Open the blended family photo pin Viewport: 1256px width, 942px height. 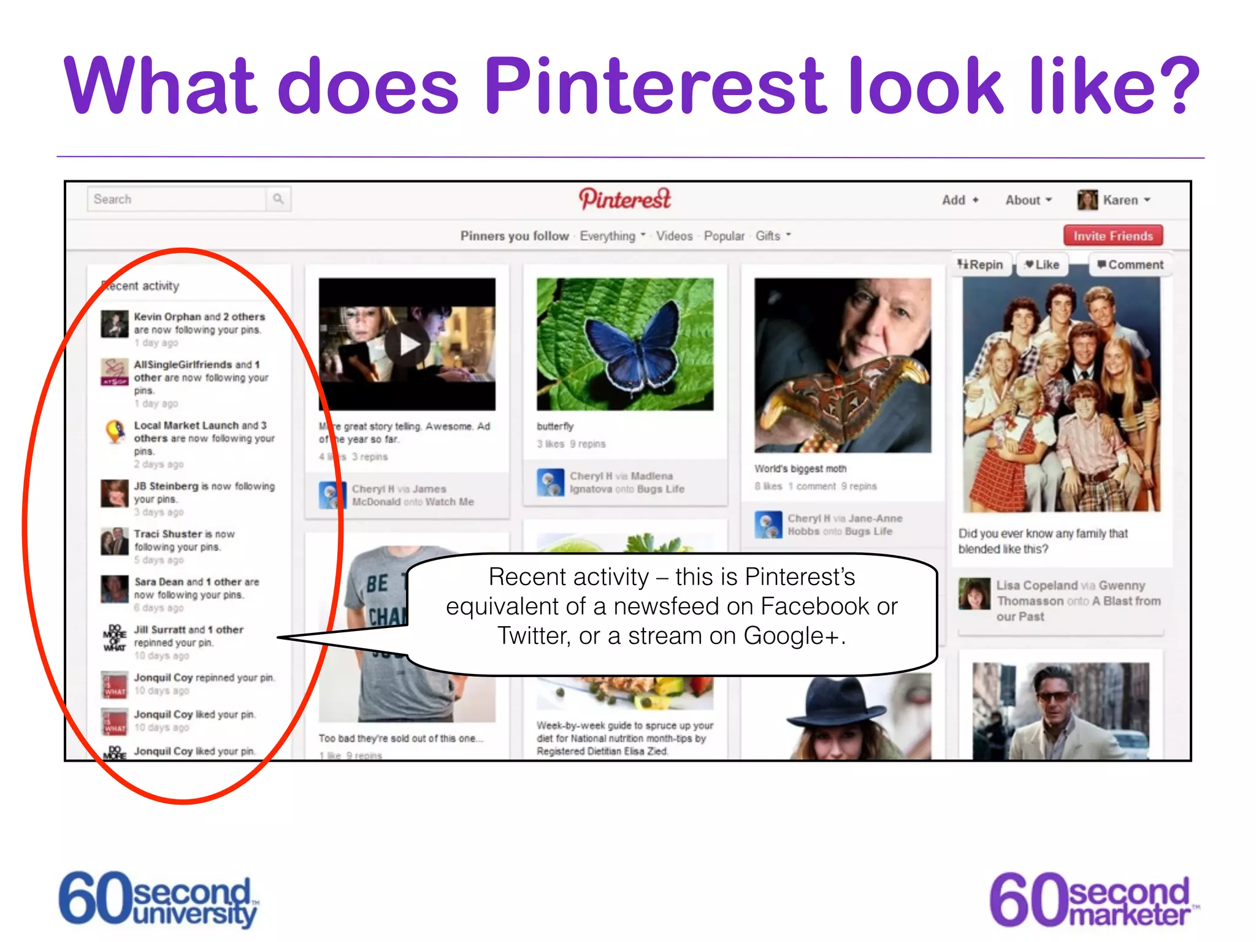pyautogui.click(x=1062, y=394)
